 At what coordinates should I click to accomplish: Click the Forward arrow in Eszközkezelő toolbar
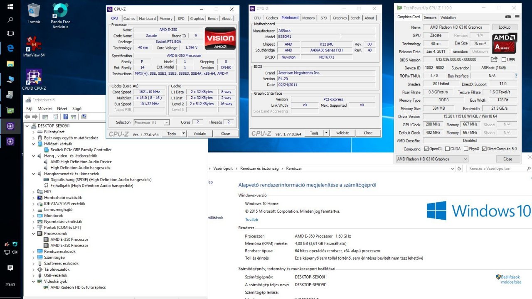point(35,117)
